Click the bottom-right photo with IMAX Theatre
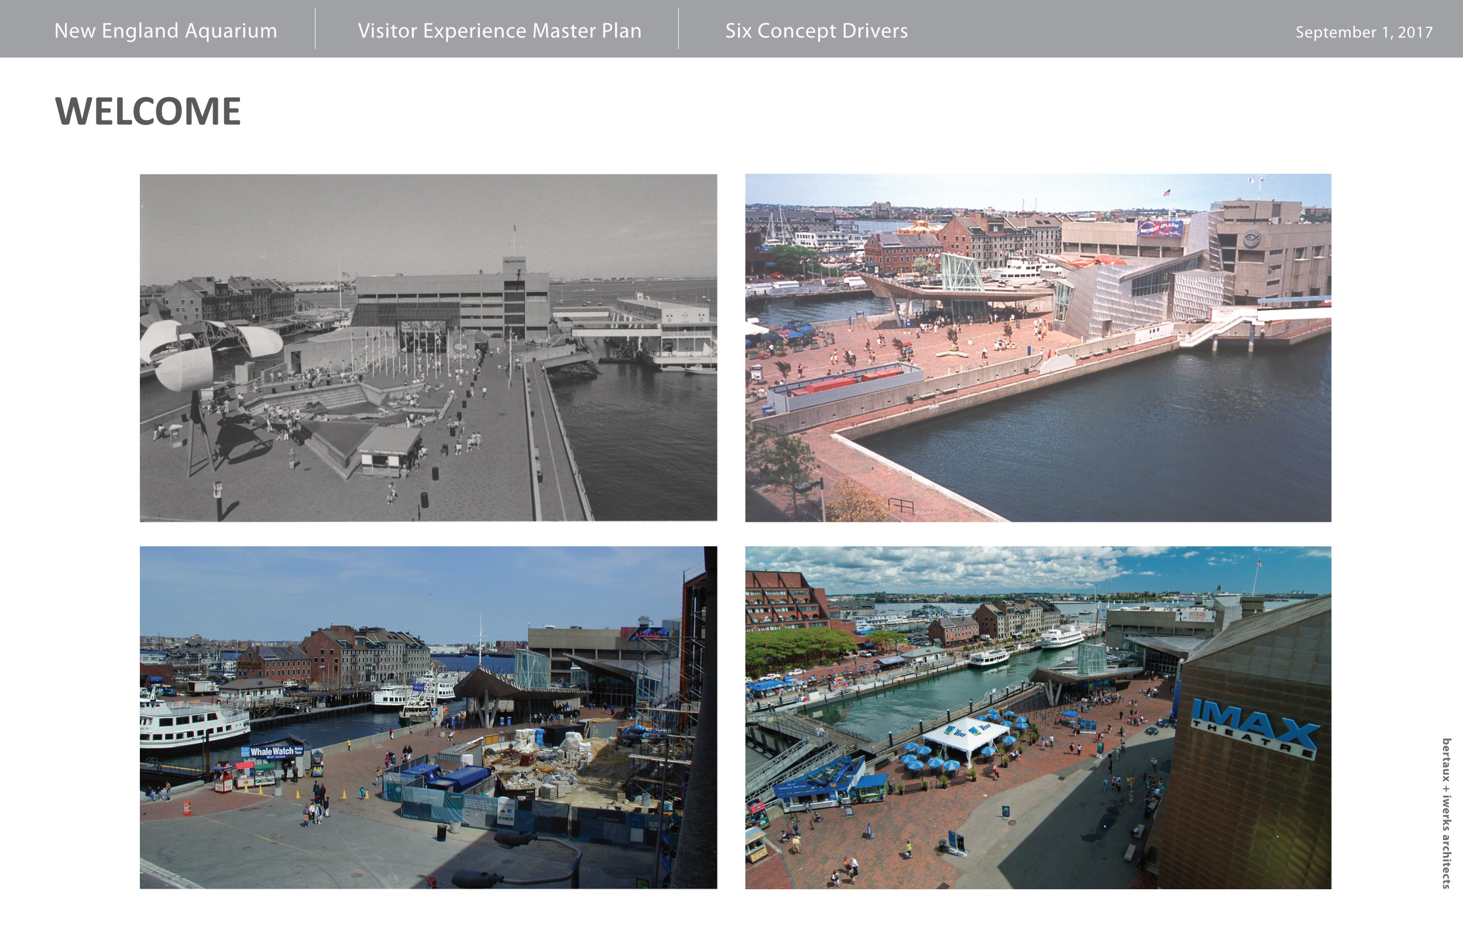Screen dimensions: 1463x946 1038,717
